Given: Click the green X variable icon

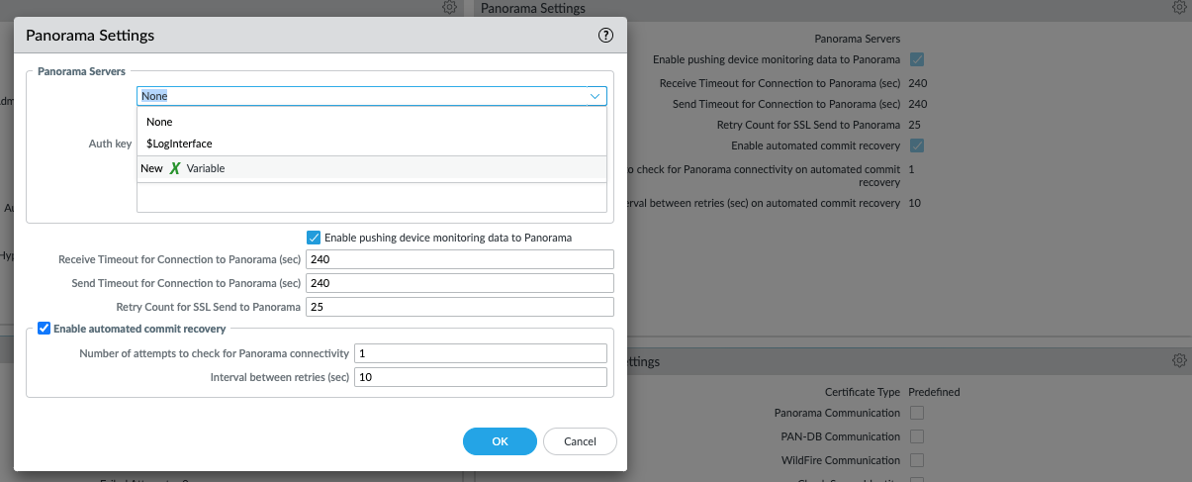Looking at the screenshot, I should click(175, 168).
